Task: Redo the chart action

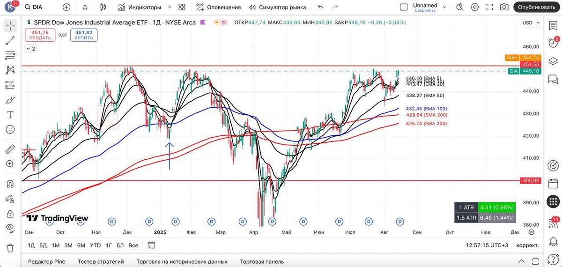Action: [335, 7]
